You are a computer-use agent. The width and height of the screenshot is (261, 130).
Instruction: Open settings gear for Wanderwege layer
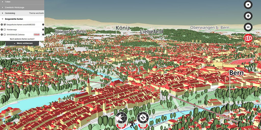[43, 30]
